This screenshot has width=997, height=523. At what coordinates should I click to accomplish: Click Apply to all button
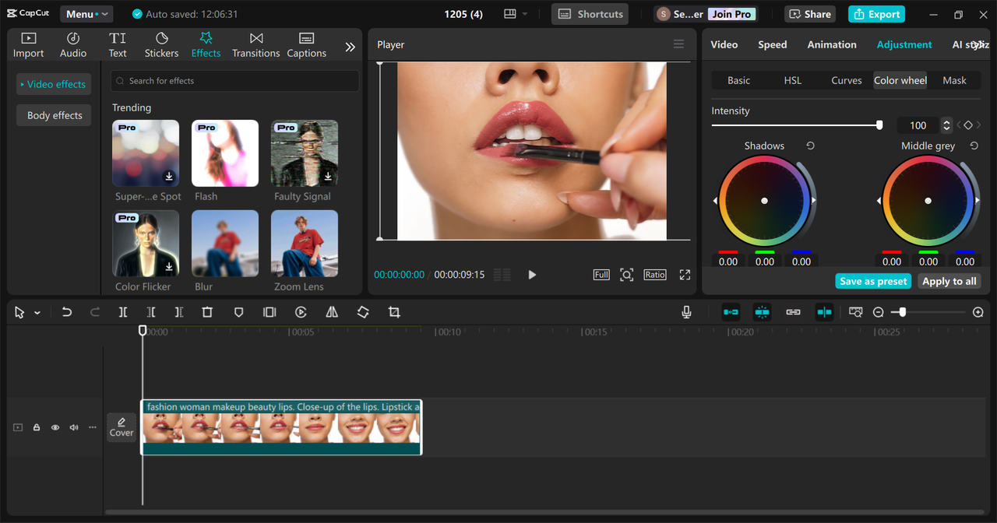pos(949,281)
